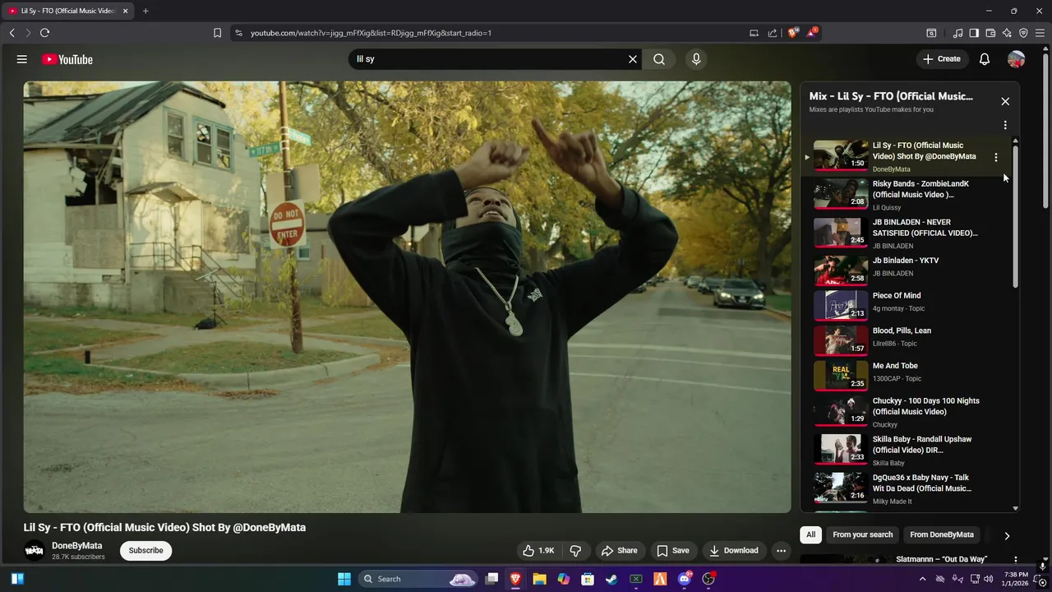Image resolution: width=1052 pixels, height=592 pixels.
Task: Open the account avatar menu
Action: tap(1017, 59)
